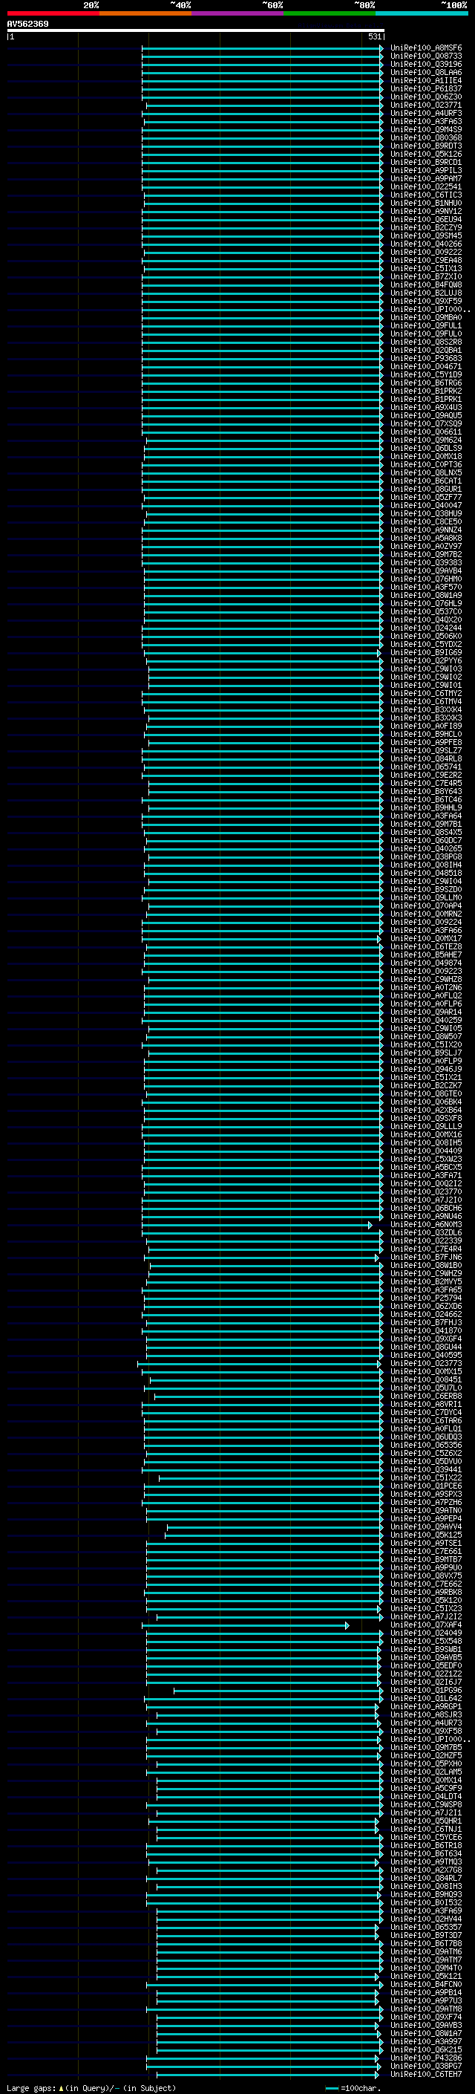Click the white query sequence bar

click(x=196, y=30)
